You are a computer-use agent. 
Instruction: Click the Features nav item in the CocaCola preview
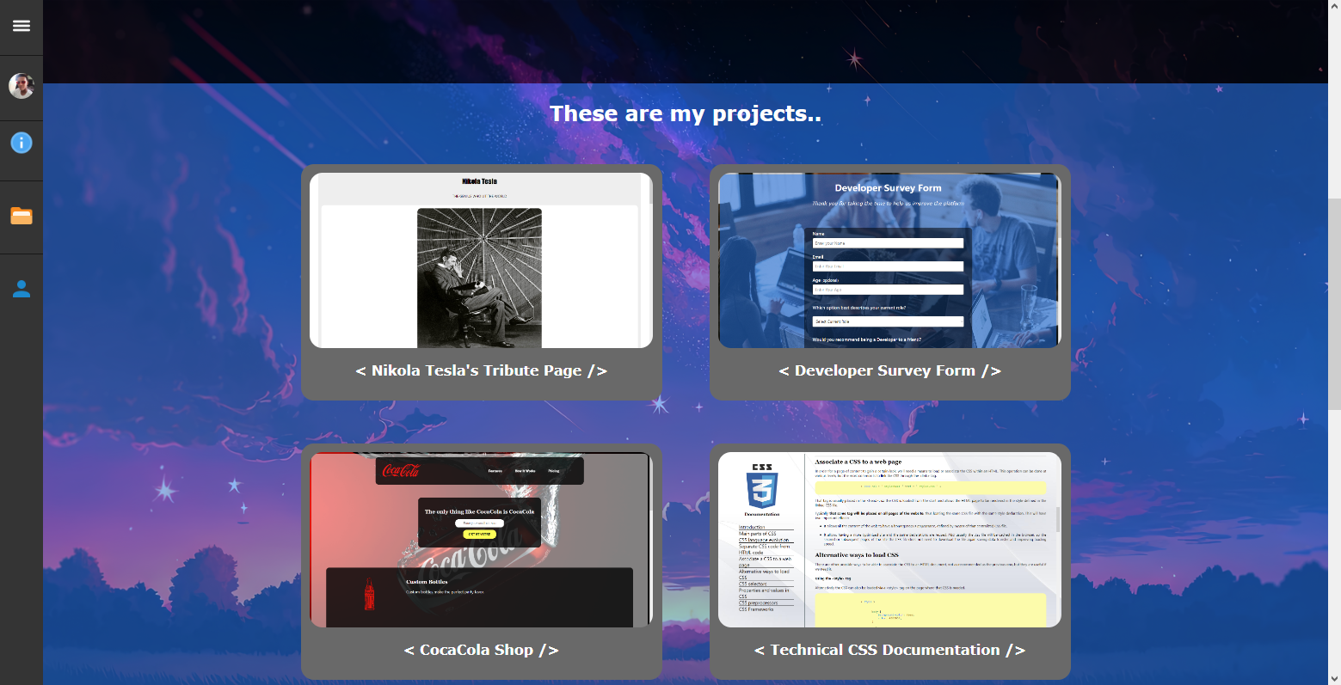495,471
